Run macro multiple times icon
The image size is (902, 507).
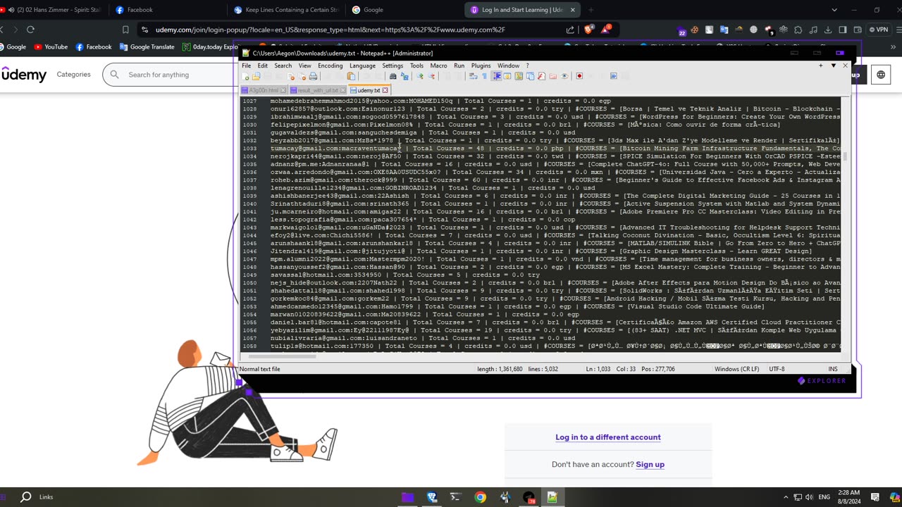point(613,76)
